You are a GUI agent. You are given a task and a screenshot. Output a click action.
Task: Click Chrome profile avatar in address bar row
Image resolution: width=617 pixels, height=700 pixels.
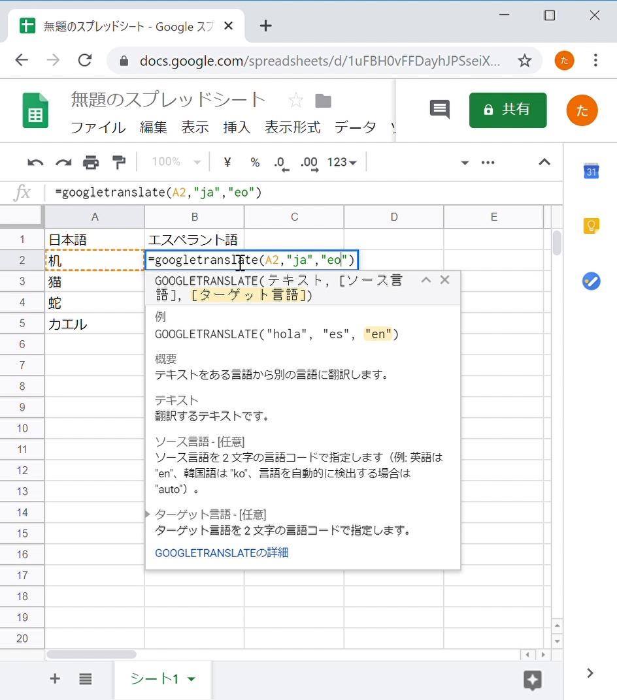564,60
